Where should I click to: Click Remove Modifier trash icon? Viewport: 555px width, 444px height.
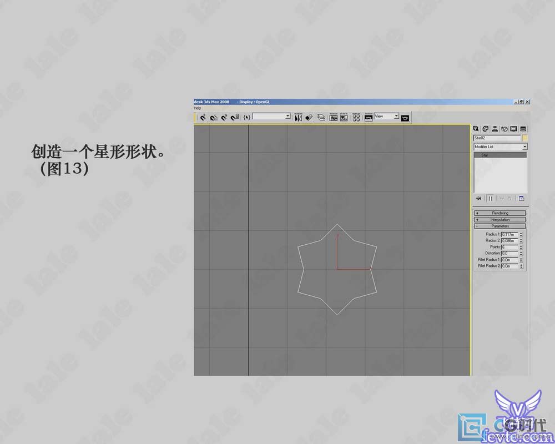click(509, 199)
